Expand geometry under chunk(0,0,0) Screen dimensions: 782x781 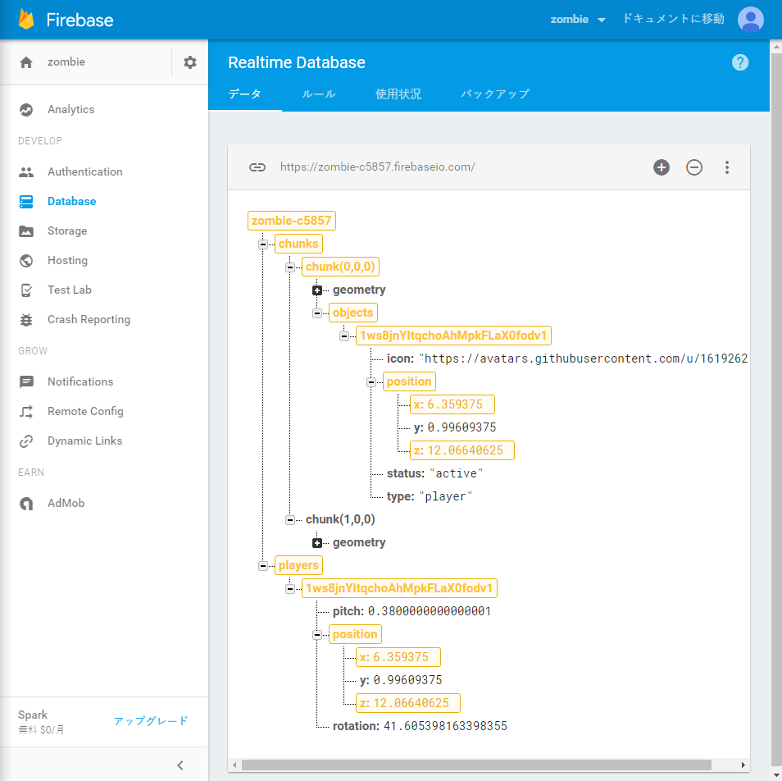316,290
